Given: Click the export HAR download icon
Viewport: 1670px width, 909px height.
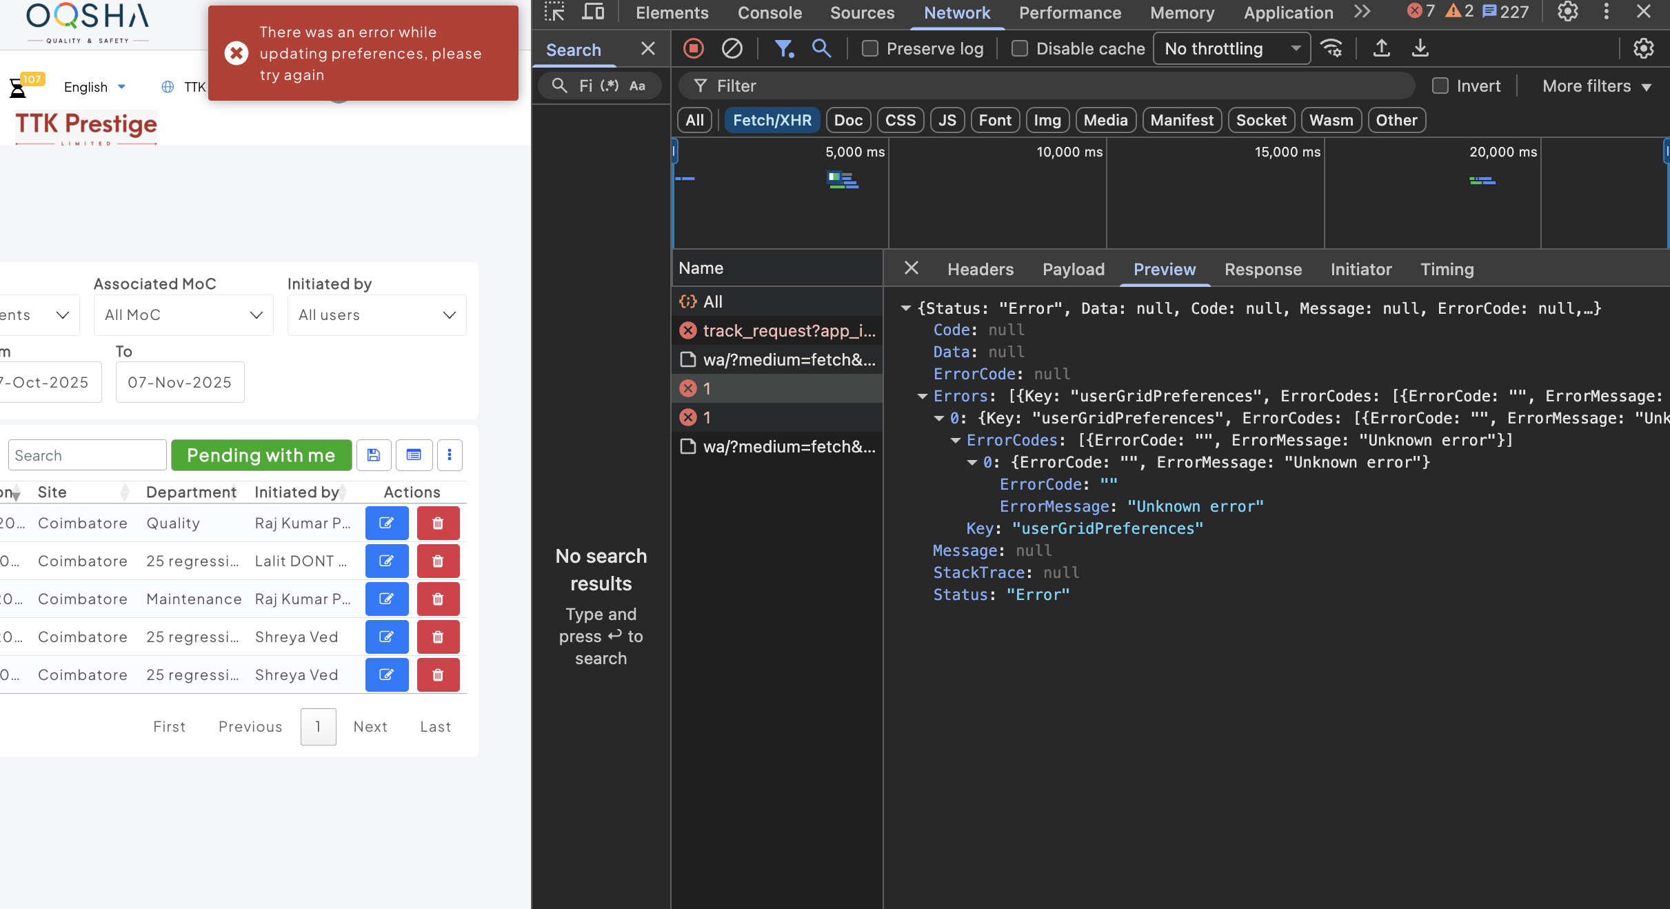Looking at the screenshot, I should pyautogui.click(x=1420, y=48).
